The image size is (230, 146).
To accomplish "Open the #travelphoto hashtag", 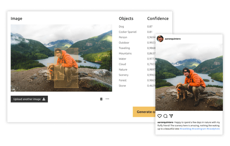I will click(213, 129).
